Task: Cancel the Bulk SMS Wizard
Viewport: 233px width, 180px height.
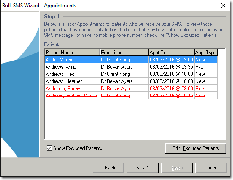Action: tap(211, 168)
